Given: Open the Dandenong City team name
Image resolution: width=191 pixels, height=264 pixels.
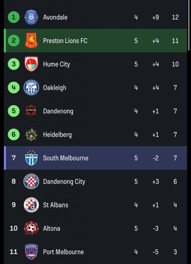Looking at the screenshot, I should point(64,181).
